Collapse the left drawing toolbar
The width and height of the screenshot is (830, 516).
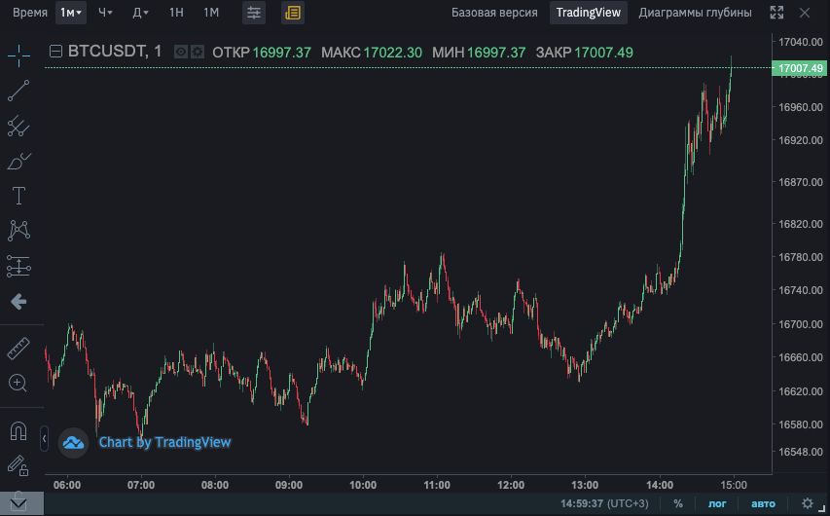44,439
